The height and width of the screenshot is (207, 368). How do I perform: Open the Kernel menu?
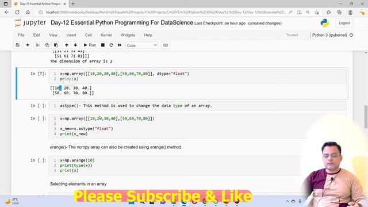pyautogui.click(x=106, y=35)
